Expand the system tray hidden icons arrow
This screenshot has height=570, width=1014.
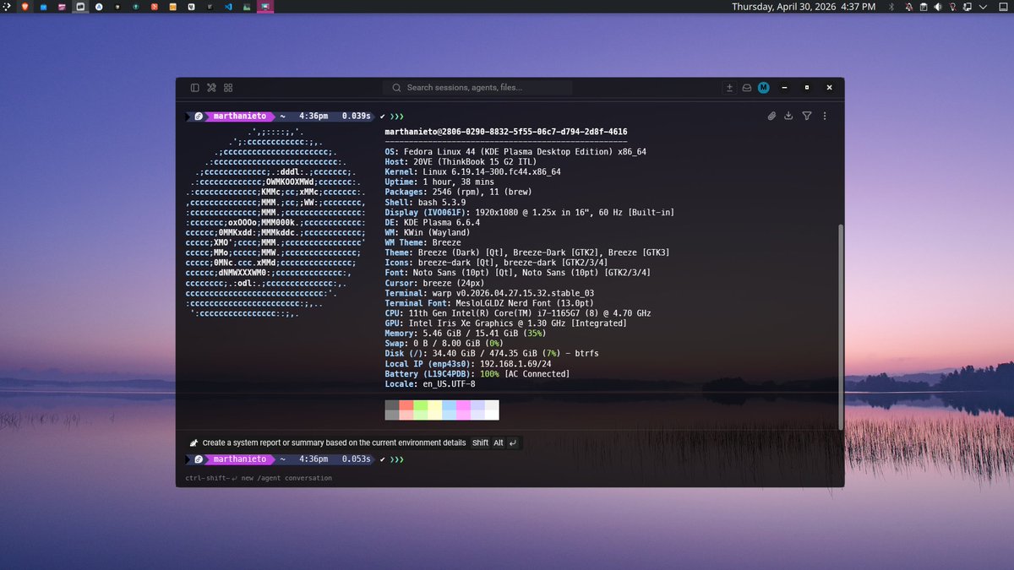[984, 7]
